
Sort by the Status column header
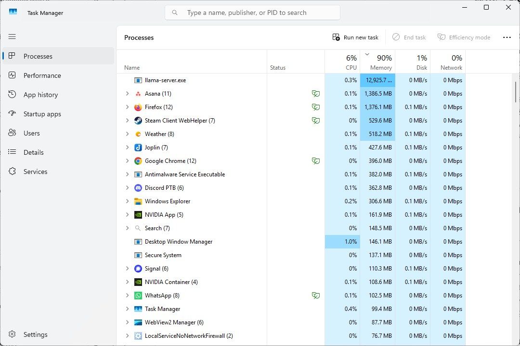coord(296,62)
